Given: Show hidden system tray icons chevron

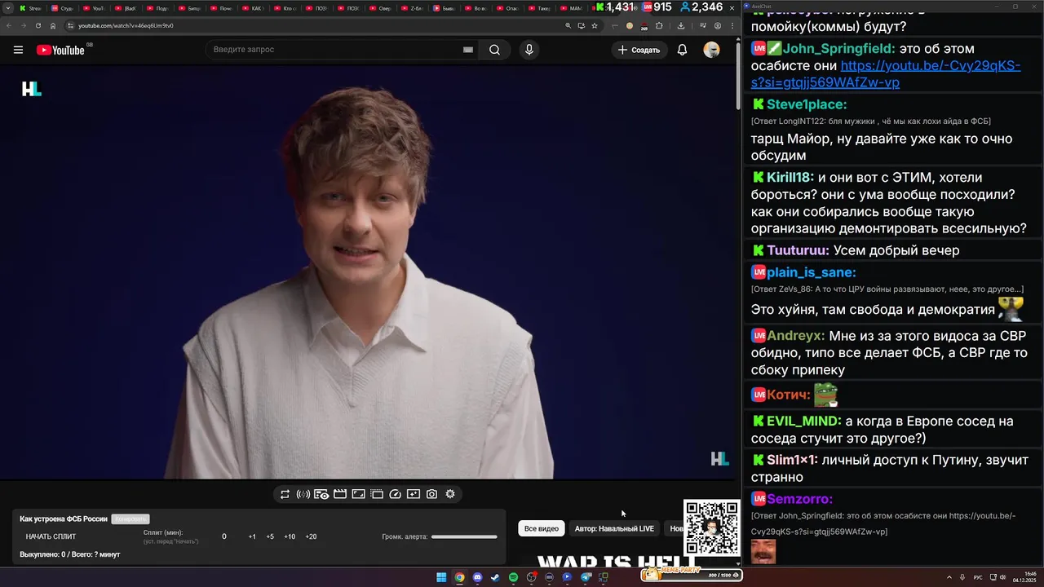Looking at the screenshot, I should (949, 577).
